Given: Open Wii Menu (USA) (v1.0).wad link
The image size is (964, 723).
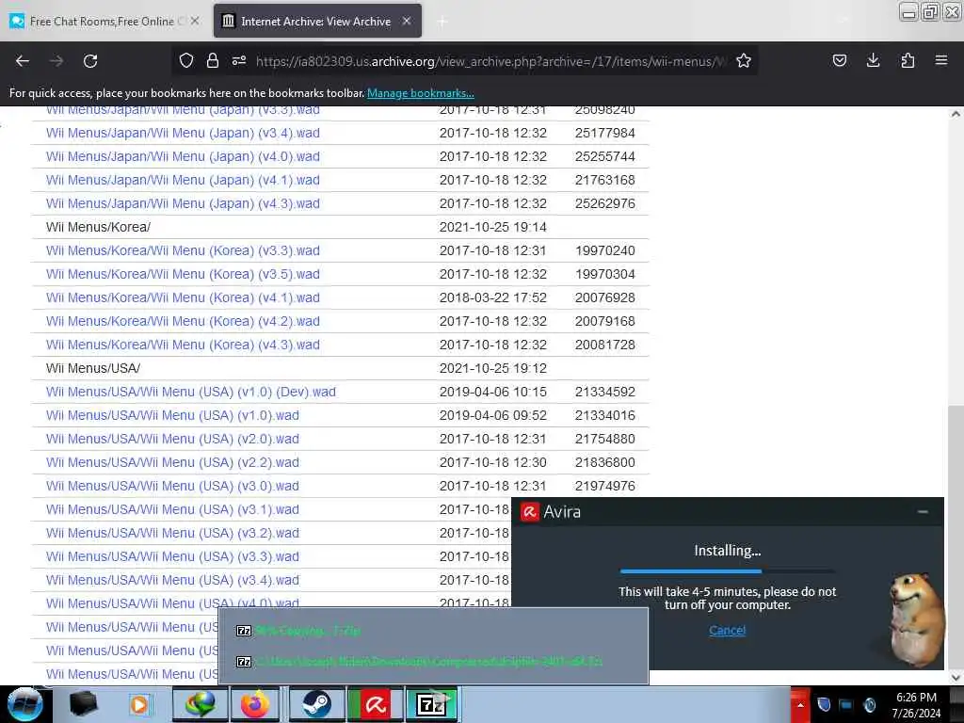Looking at the screenshot, I should 172,415.
